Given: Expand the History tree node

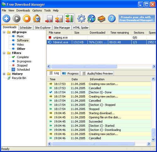Looking at the screenshot, I should click(x=4, y=74).
